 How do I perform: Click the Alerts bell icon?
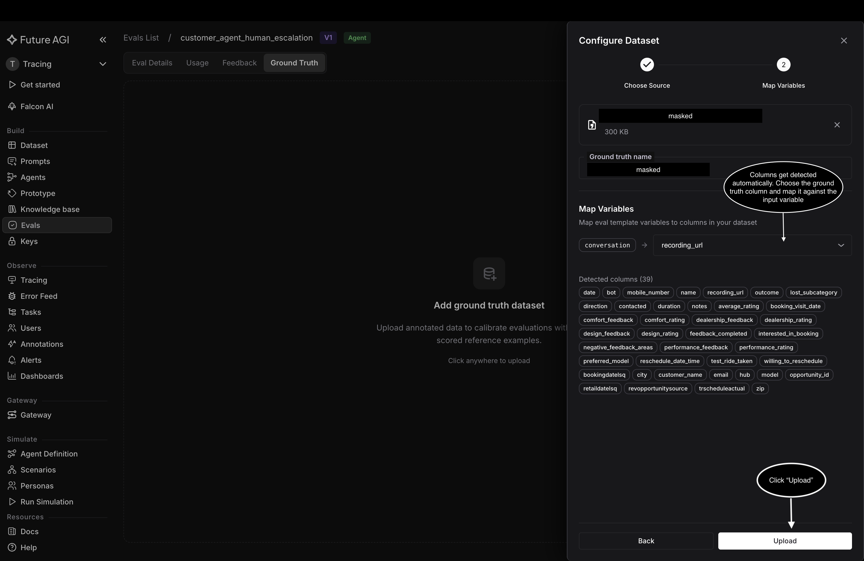[12, 360]
